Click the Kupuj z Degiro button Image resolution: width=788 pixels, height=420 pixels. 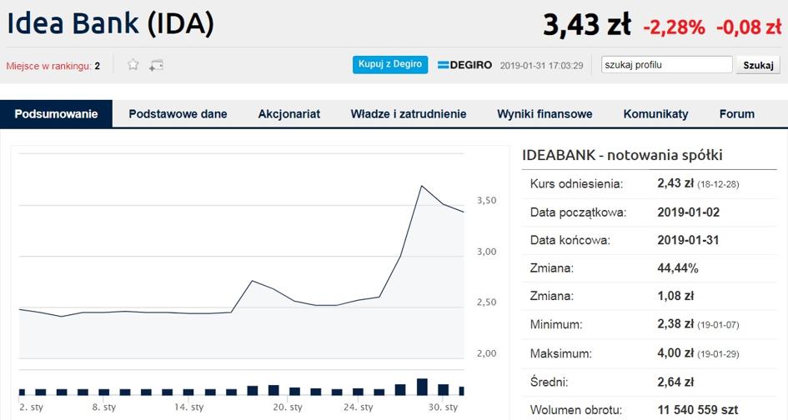point(390,64)
